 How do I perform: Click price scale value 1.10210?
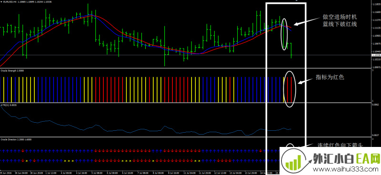tap(376, 59)
